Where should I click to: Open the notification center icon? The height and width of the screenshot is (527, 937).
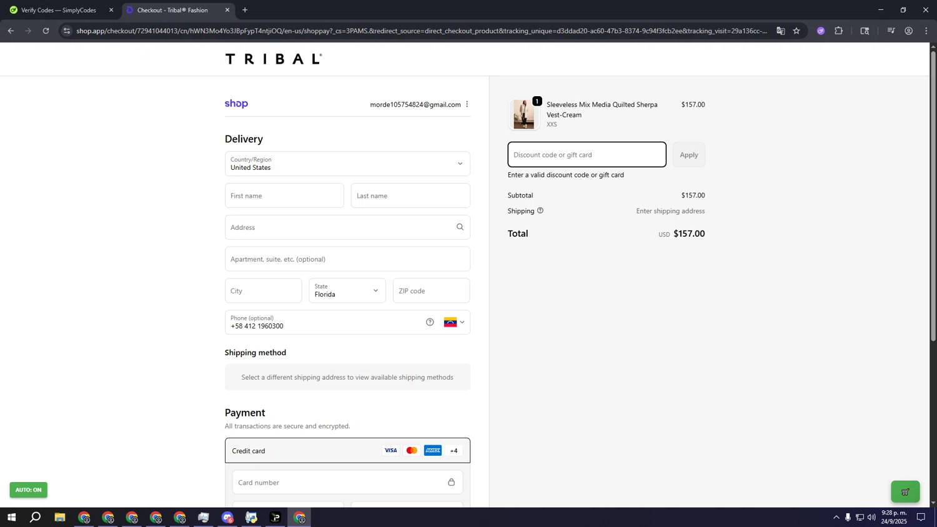coord(921,517)
